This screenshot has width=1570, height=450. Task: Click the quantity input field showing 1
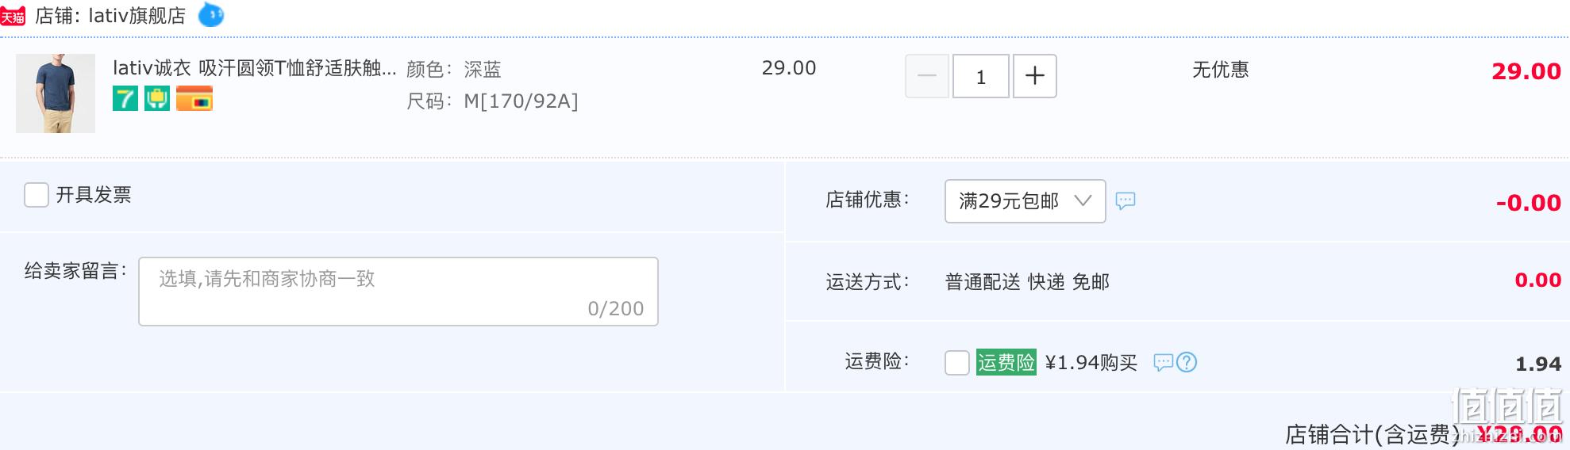click(981, 76)
